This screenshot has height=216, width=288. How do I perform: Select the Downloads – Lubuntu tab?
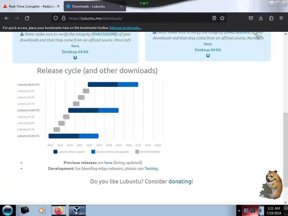click(95, 6)
